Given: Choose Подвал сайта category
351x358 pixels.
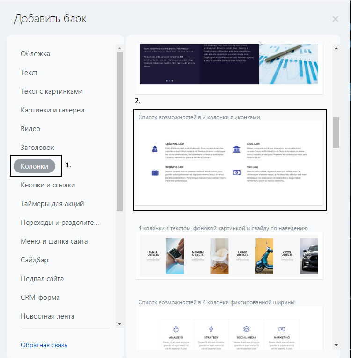Looking at the screenshot, I should 42,279.
